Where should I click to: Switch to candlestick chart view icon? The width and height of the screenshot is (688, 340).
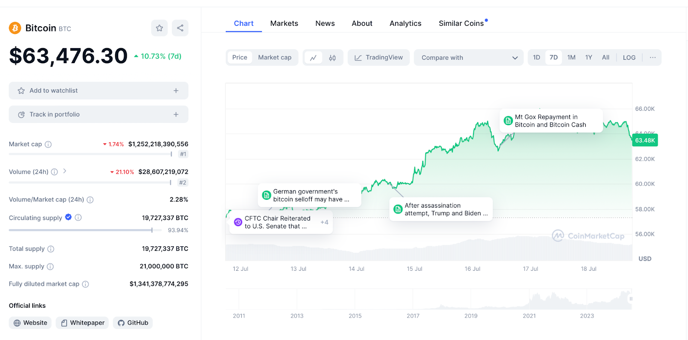click(332, 58)
